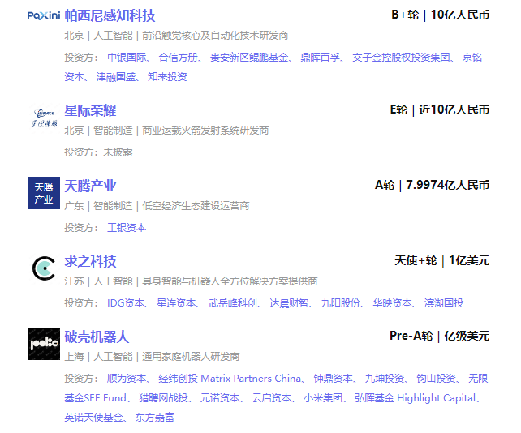521x433 pixels.
Task: Click investor link IDG资本
Action: (125, 303)
